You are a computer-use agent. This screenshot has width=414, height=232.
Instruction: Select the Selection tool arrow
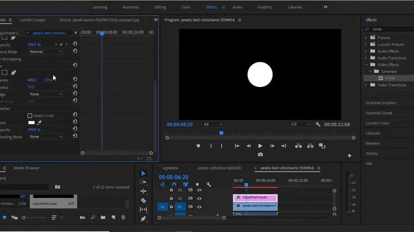[144, 173]
